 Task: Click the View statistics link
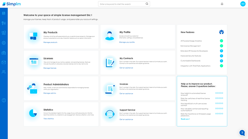[49, 119]
